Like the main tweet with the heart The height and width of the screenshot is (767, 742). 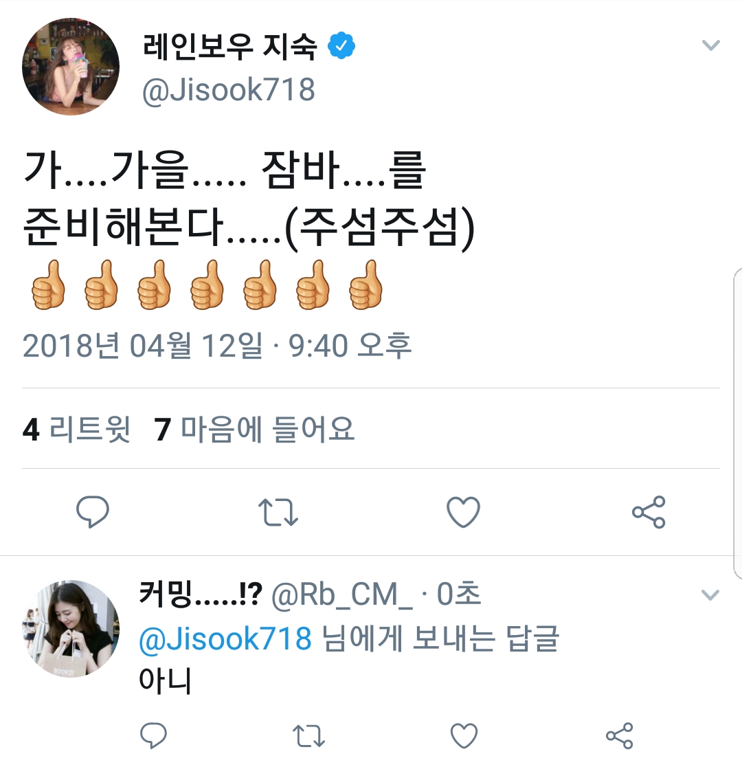(463, 512)
